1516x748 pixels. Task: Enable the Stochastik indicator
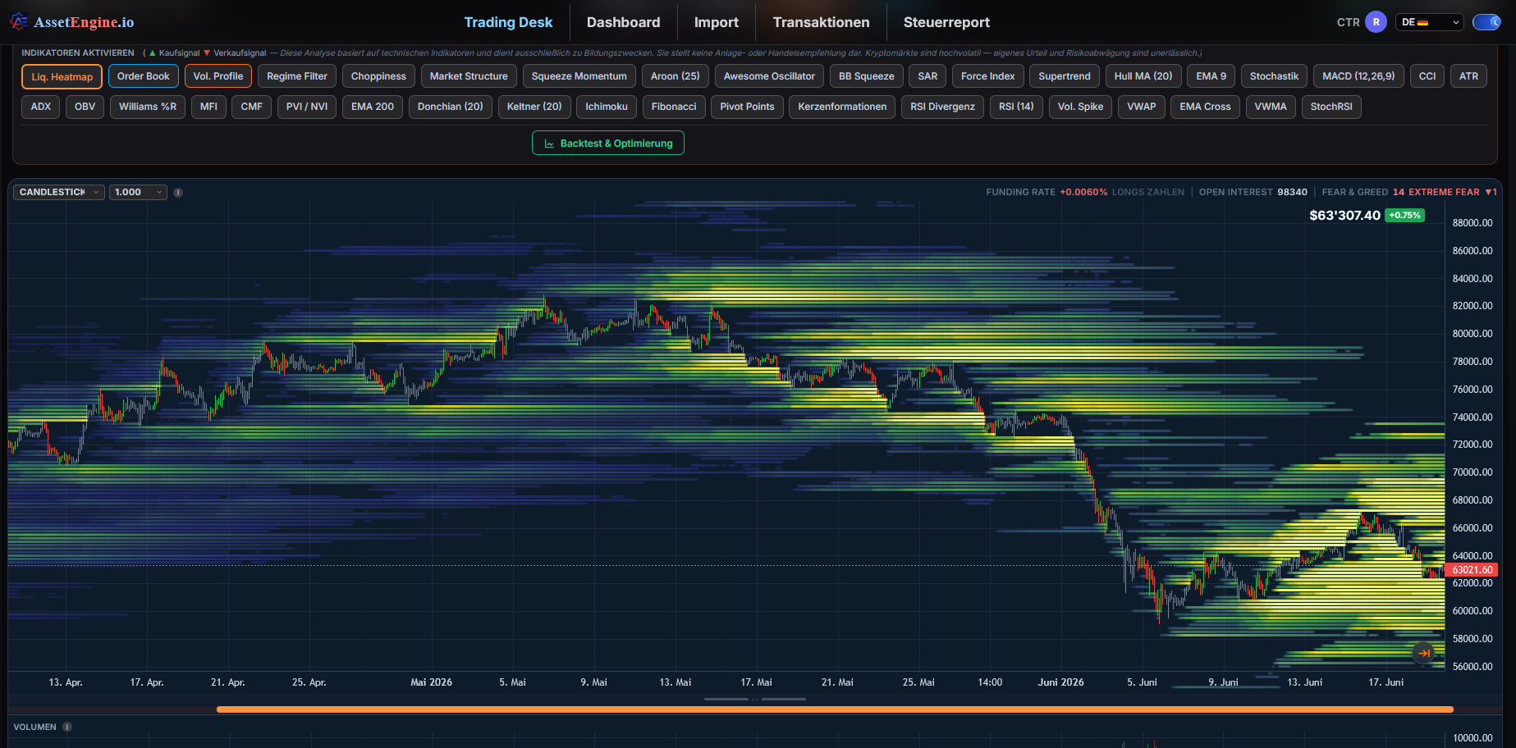pos(1274,76)
